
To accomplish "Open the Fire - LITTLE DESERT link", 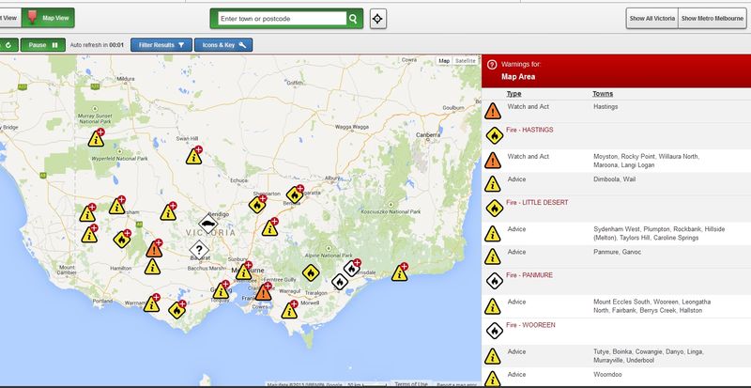I will click(x=537, y=202).
